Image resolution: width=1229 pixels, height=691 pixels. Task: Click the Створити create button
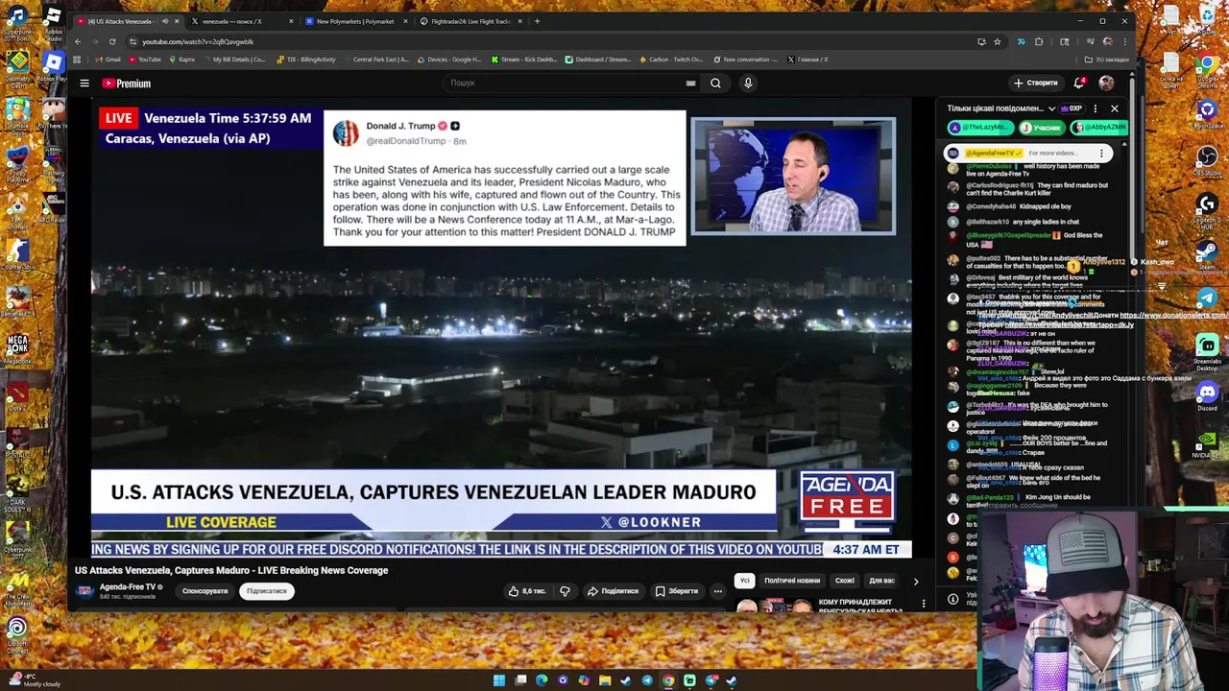coord(1035,83)
